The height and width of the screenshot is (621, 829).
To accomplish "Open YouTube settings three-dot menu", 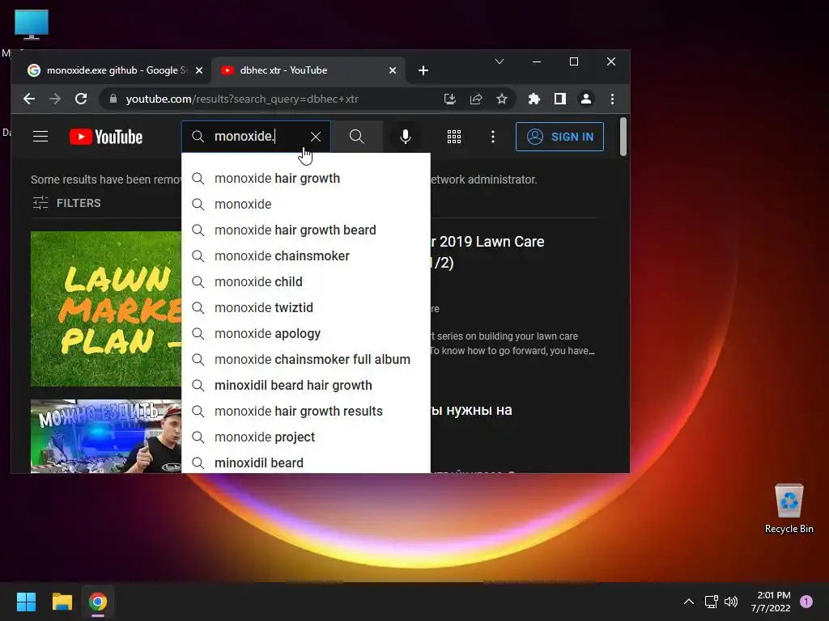I will (x=493, y=137).
